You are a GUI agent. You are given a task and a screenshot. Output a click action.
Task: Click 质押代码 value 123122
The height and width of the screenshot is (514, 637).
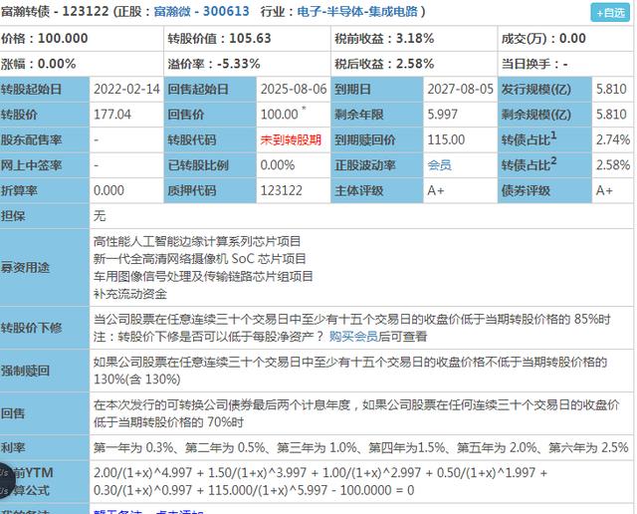281,190
